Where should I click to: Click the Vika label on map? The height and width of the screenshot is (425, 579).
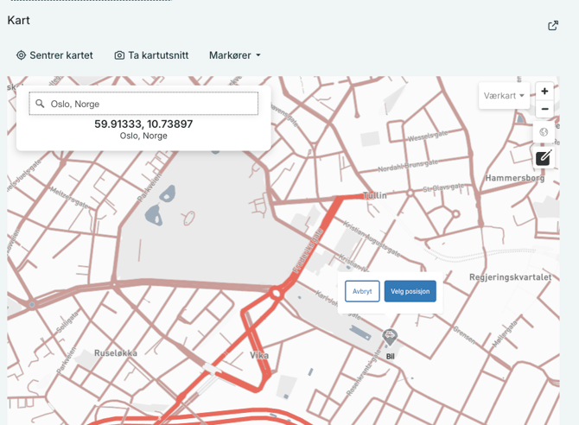click(259, 355)
